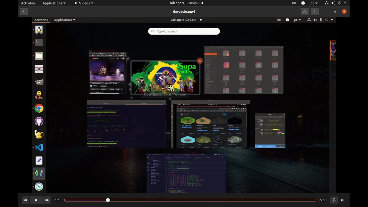Open the Text Editor dock icon
The width and height of the screenshot is (368, 207).
tap(39, 160)
